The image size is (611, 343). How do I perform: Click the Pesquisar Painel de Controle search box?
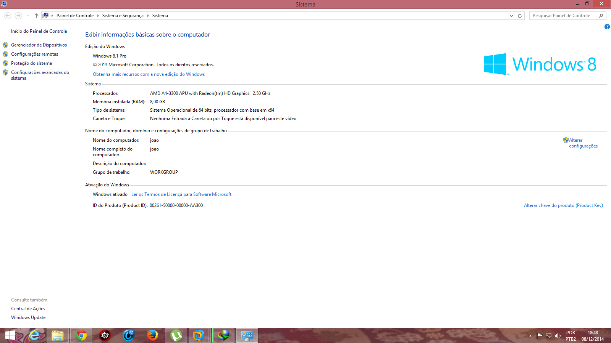(561, 16)
